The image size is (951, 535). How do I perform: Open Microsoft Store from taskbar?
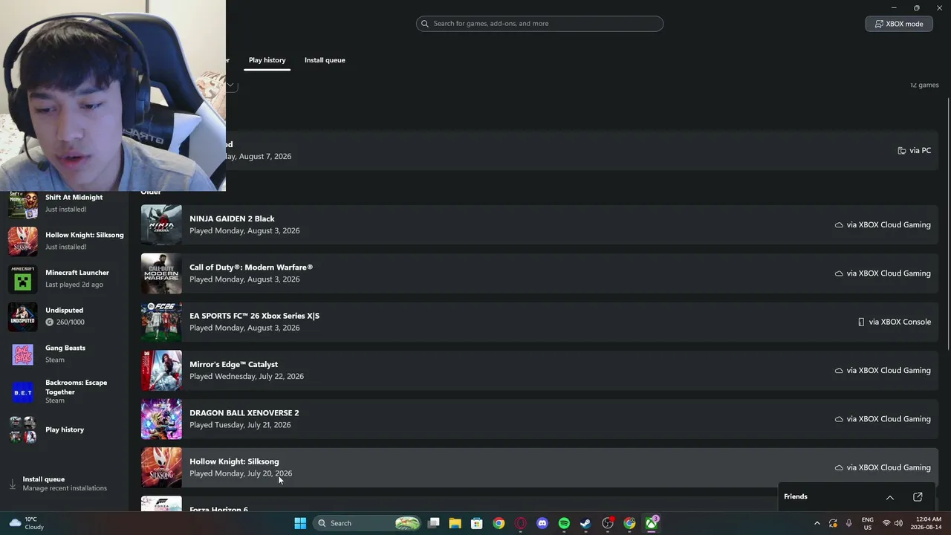coord(477,523)
